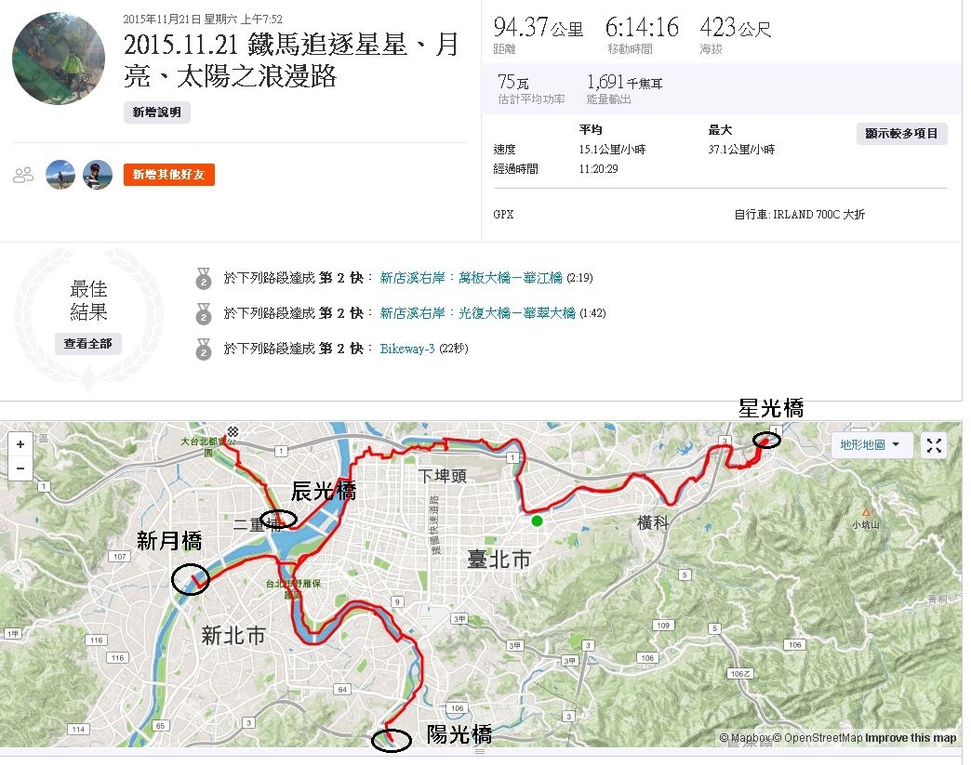The height and width of the screenshot is (765, 971).
Task: Click the orange 新增其他好友 button
Action: coord(168,175)
